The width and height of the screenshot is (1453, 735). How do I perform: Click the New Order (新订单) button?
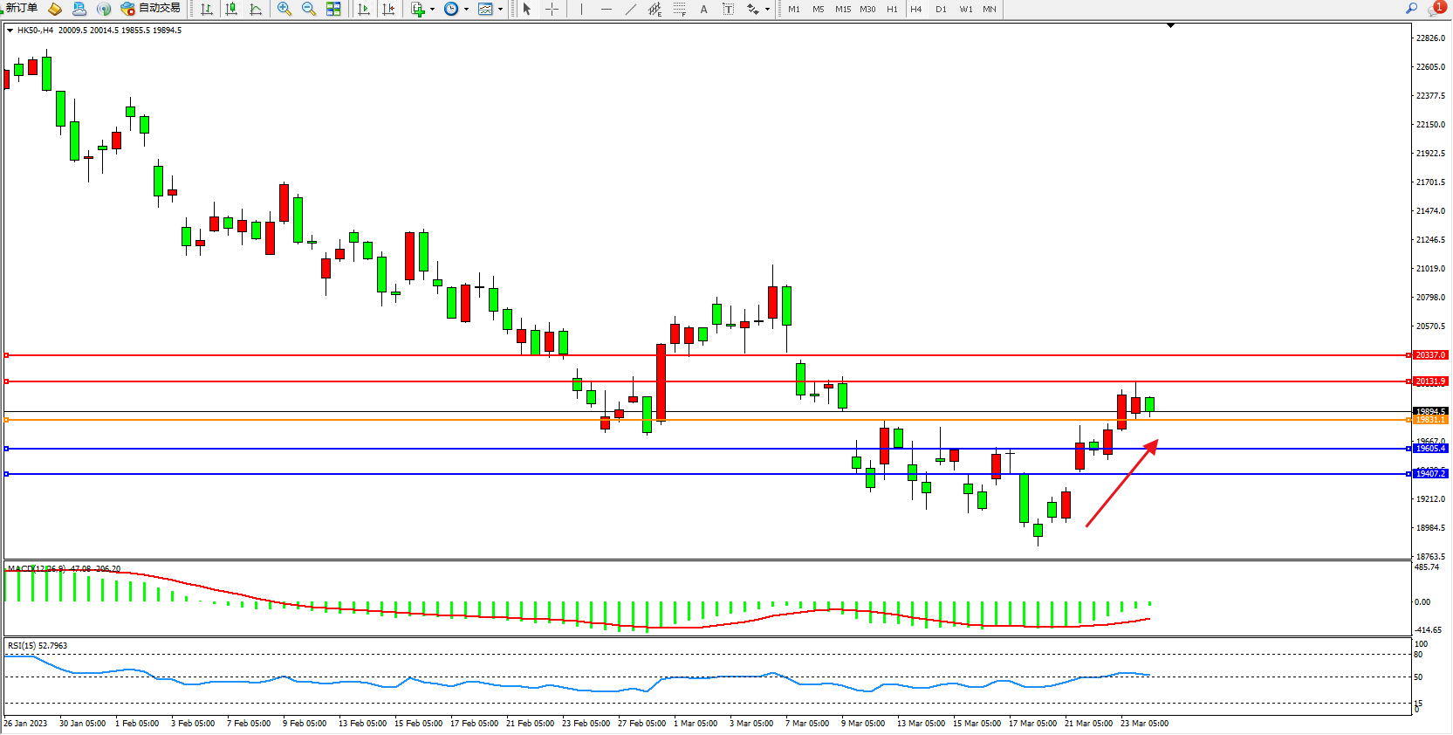point(21,9)
